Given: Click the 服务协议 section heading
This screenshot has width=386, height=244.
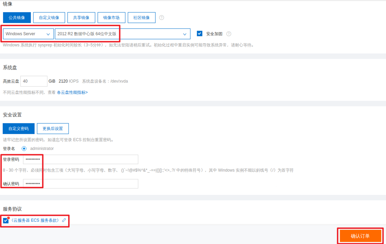Looking at the screenshot, I should click(12, 209).
